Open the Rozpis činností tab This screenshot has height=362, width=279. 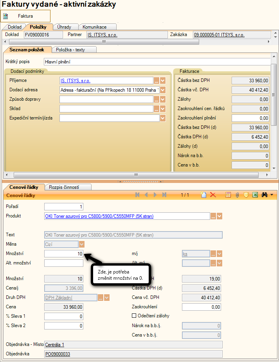(68, 187)
